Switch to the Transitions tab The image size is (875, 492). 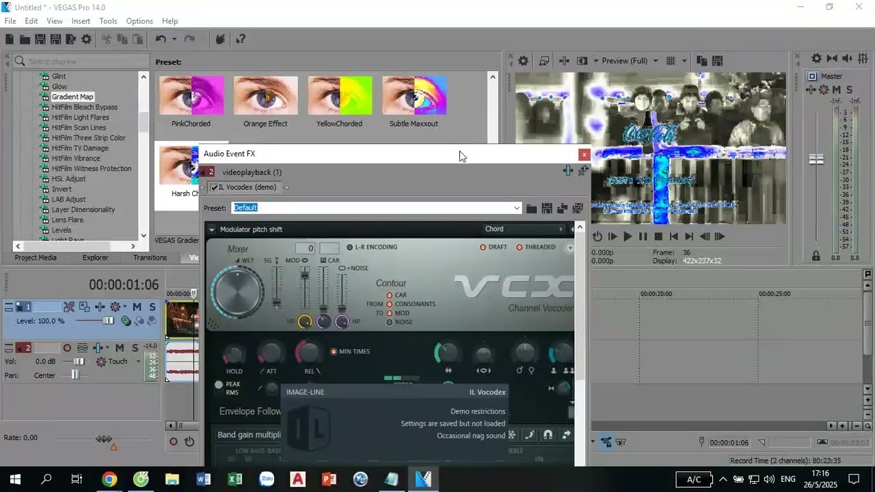(150, 258)
